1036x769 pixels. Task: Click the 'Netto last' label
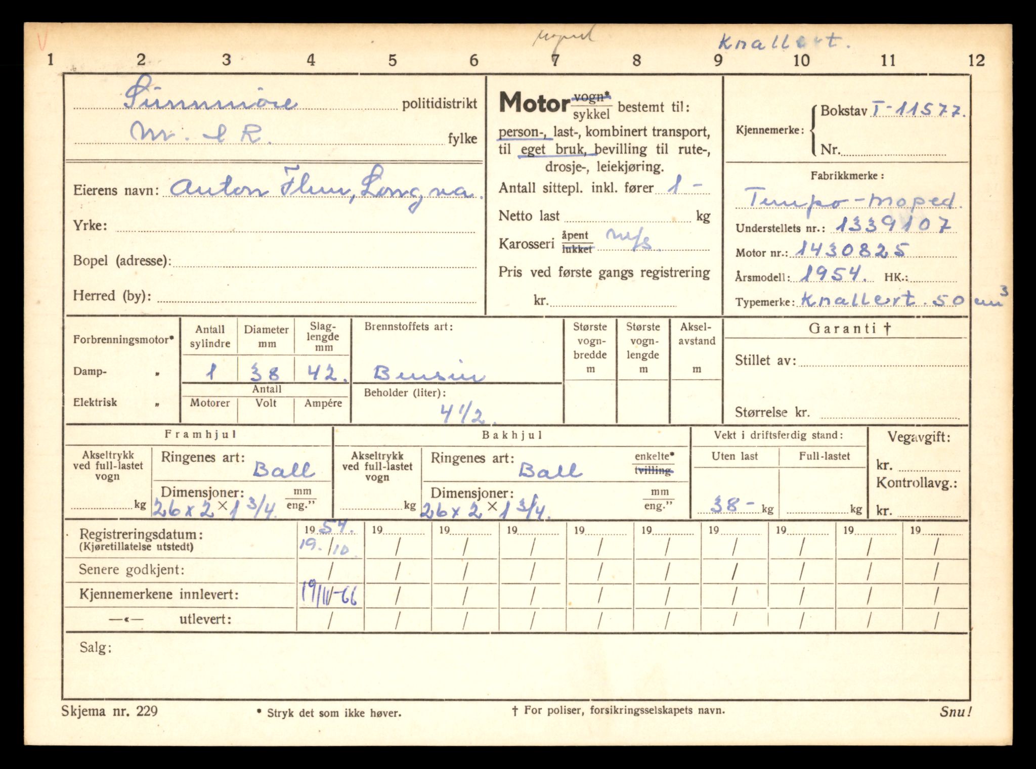(x=529, y=216)
